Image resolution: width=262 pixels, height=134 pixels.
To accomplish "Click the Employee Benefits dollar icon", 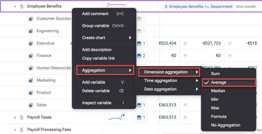I will (22, 7).
